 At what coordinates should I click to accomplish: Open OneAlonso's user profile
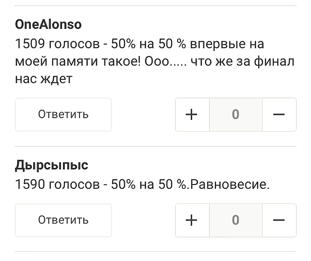pyautogui.click(x=48, y=24)
